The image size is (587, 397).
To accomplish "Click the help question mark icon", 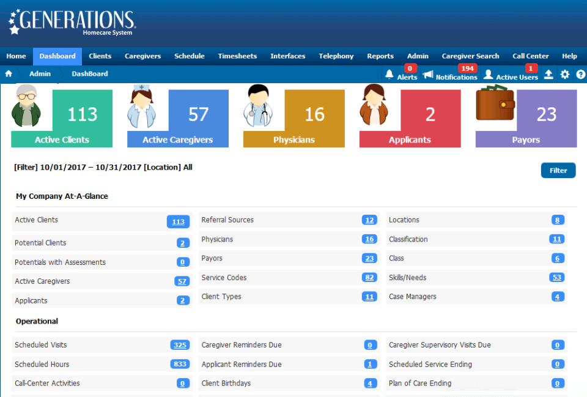I will 580,74.
